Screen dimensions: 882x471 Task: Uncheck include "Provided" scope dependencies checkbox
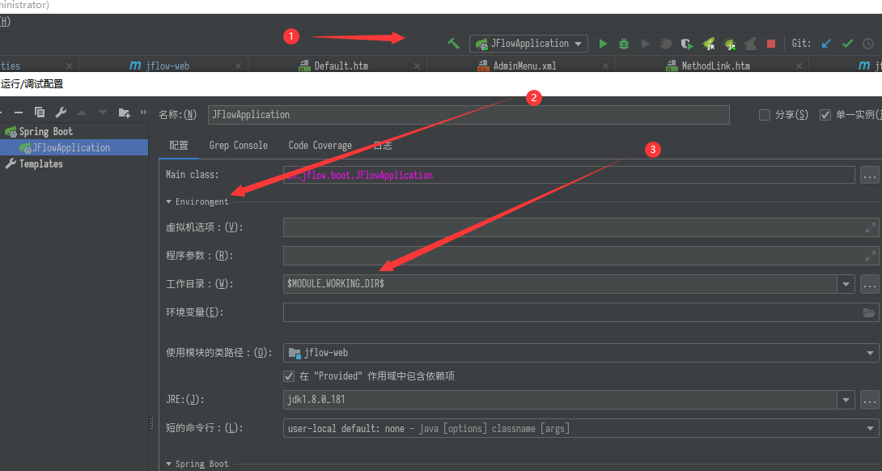click(289, 376)
